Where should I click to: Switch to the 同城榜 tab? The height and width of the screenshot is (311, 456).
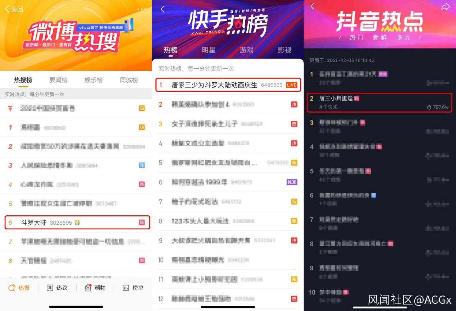point(129,80)
